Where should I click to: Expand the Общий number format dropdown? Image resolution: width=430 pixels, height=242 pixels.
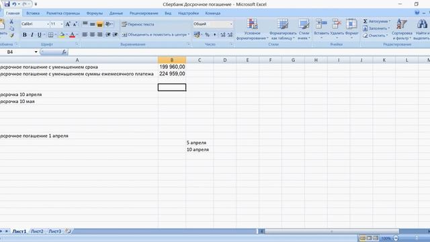click(231, 24)
